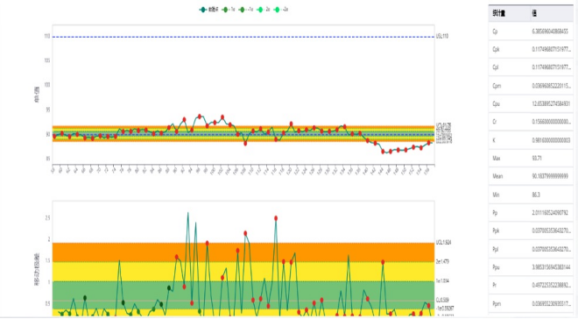The image size is (578, 319).
Task: Toggle the first teal legend series marker
Action: pos(203,10)
